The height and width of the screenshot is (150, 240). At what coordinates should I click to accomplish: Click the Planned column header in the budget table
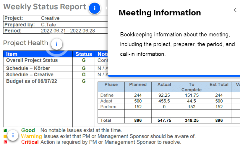138,85
